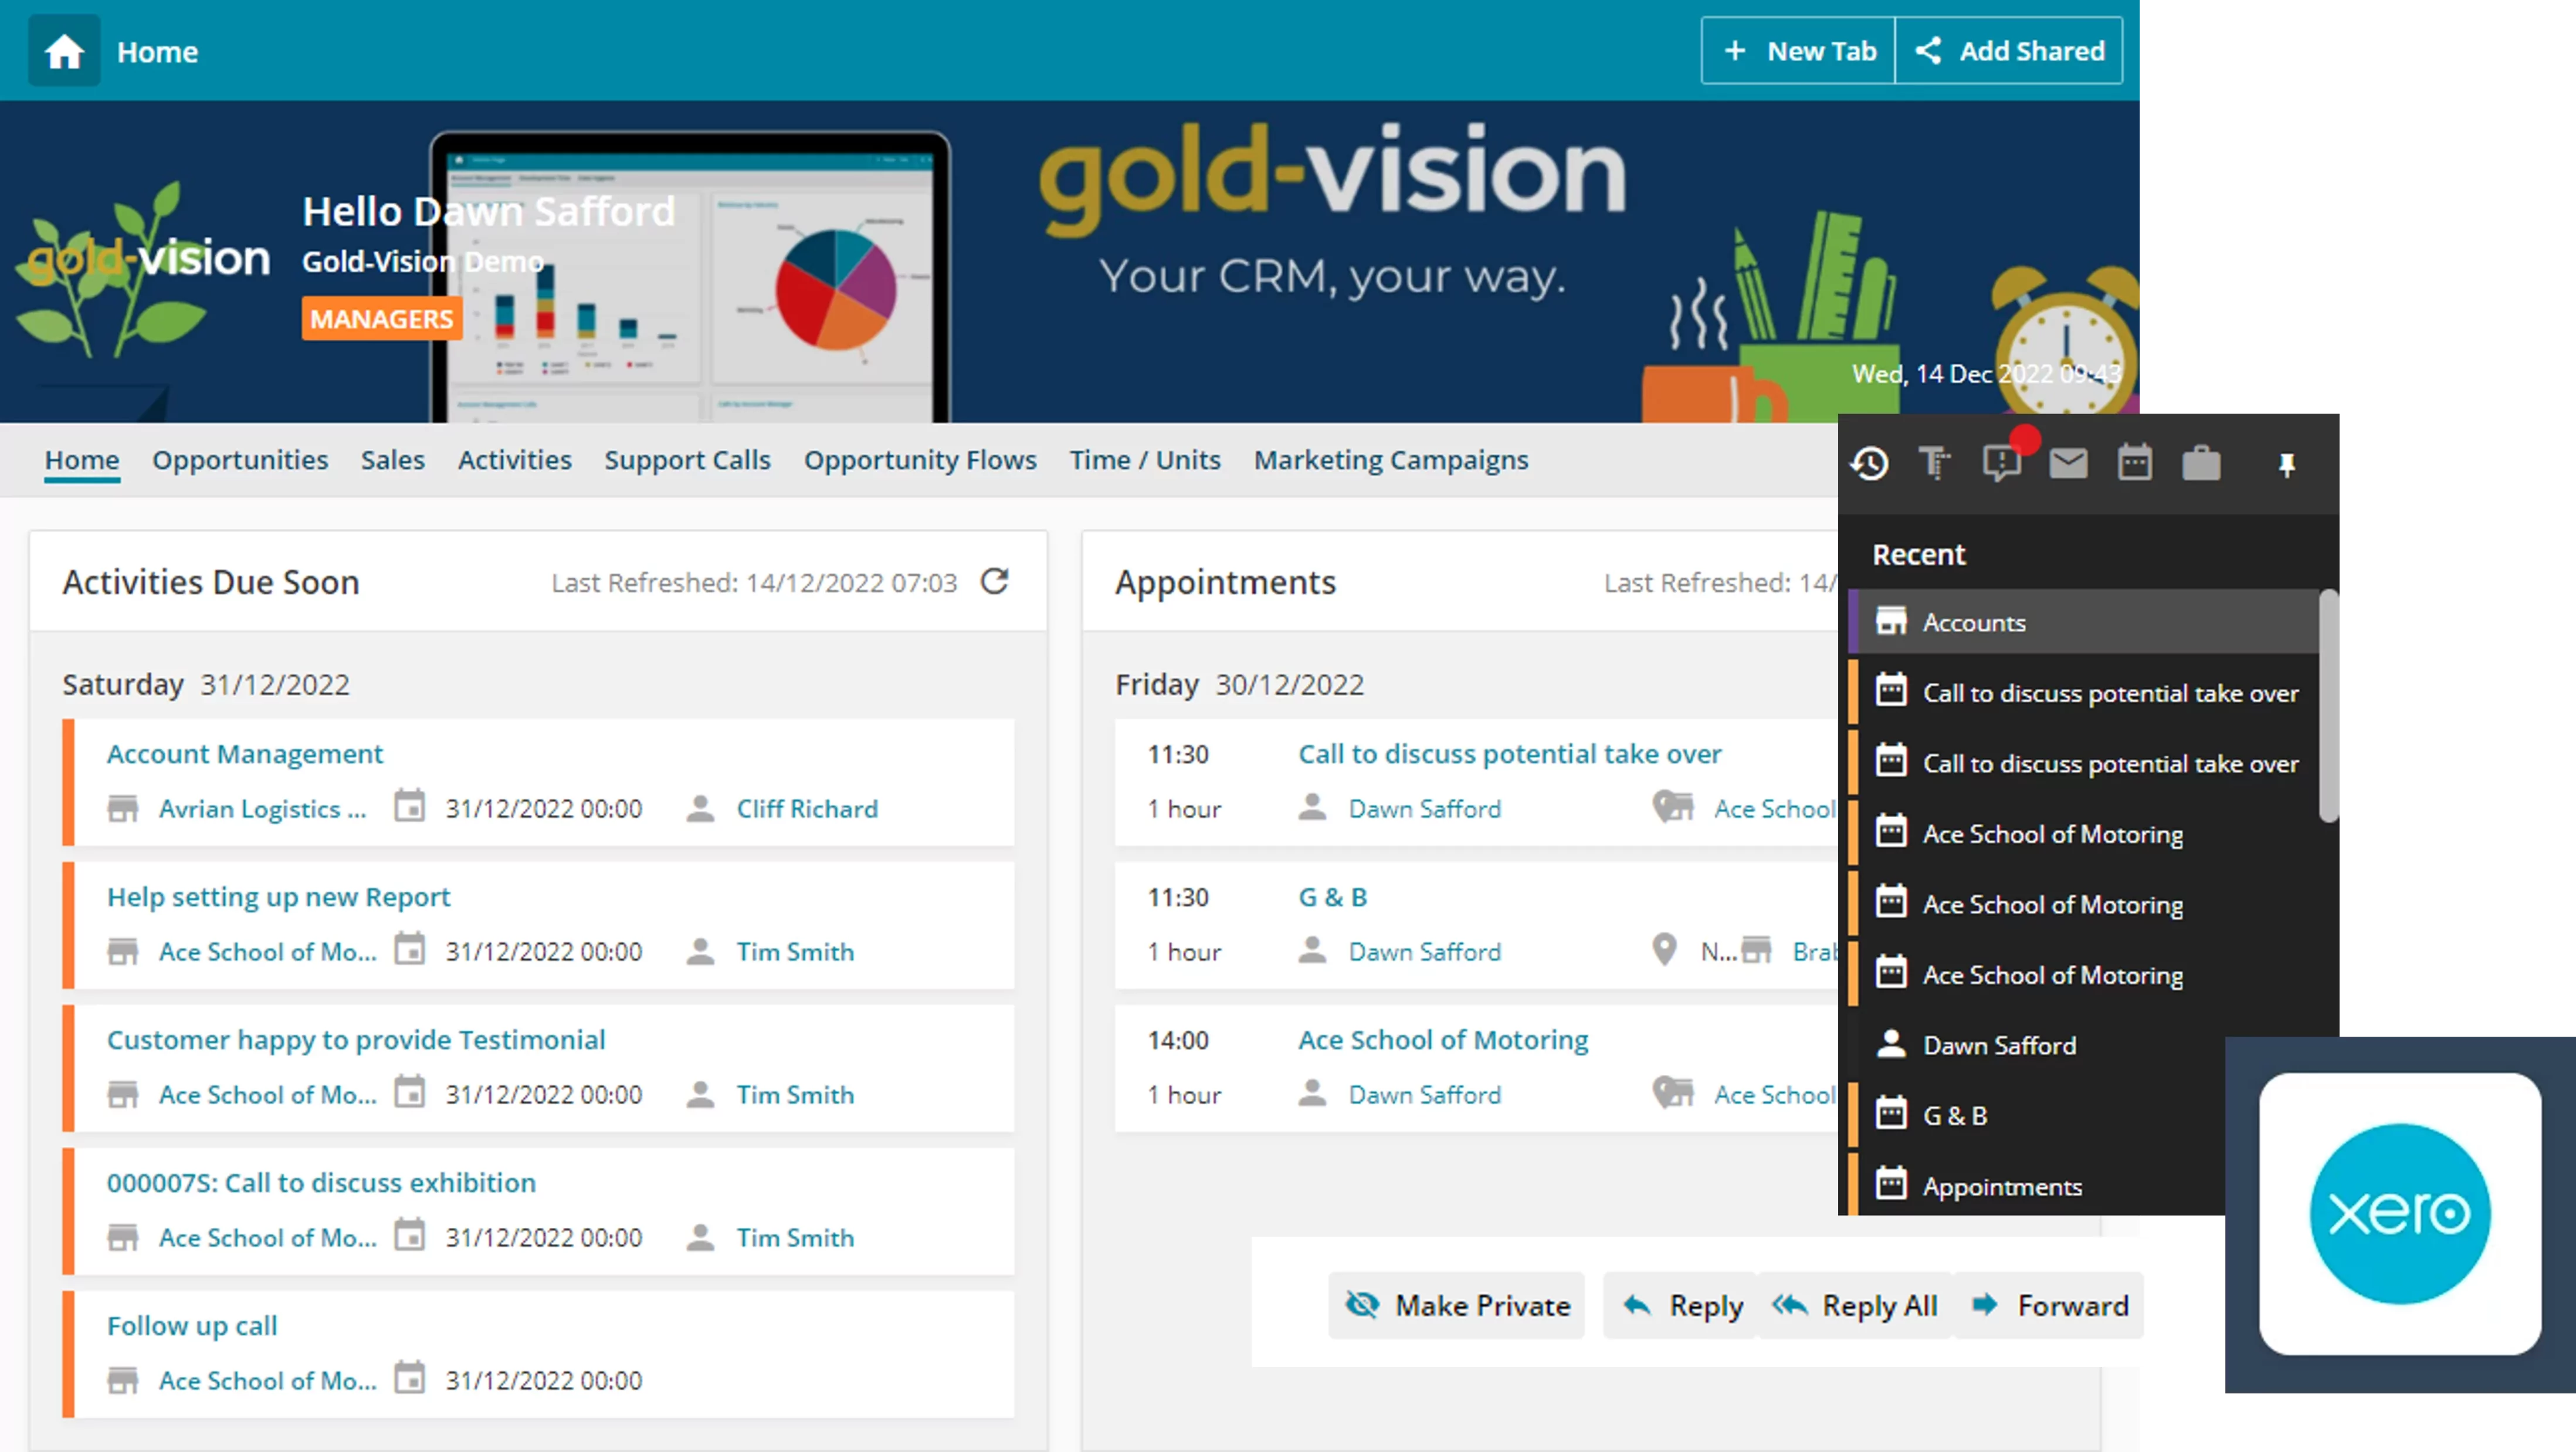
Task: Click account location icon on 14:00 appointment
Action: 1673,1091
